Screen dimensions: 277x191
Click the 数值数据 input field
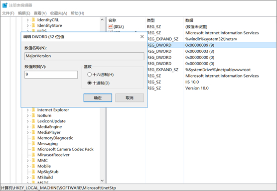tap(51, 75)
